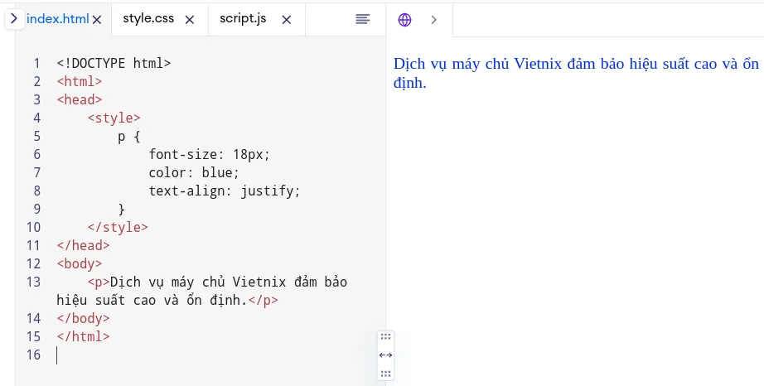The image size is (764, 386).
Task: Select line number 13 in gutter
Action: [x=34, y=282]
